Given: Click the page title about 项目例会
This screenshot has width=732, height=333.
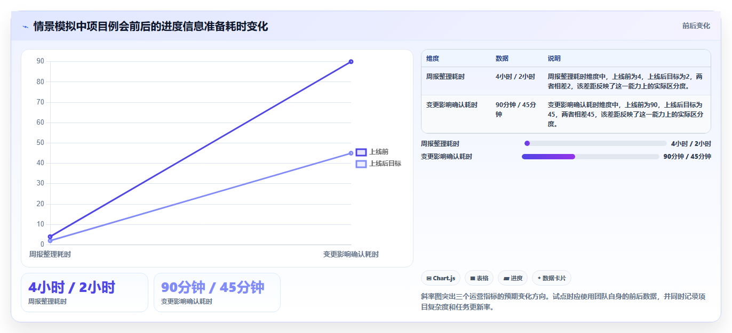Looking at the screenshot, I should (150, 26).
